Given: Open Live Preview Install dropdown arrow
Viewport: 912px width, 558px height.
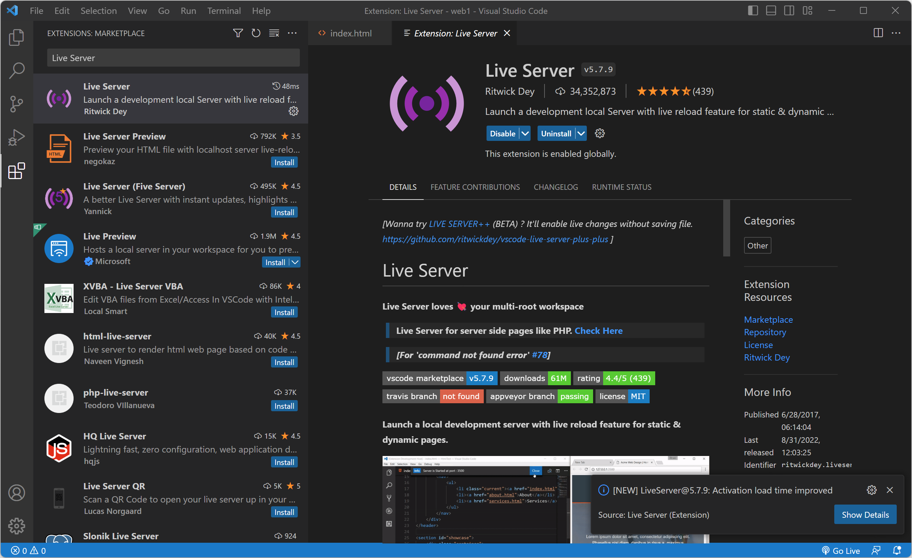Looking at the screenshot, I should pos(295,262).
